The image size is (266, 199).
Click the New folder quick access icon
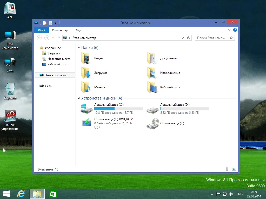pos(51,23)
